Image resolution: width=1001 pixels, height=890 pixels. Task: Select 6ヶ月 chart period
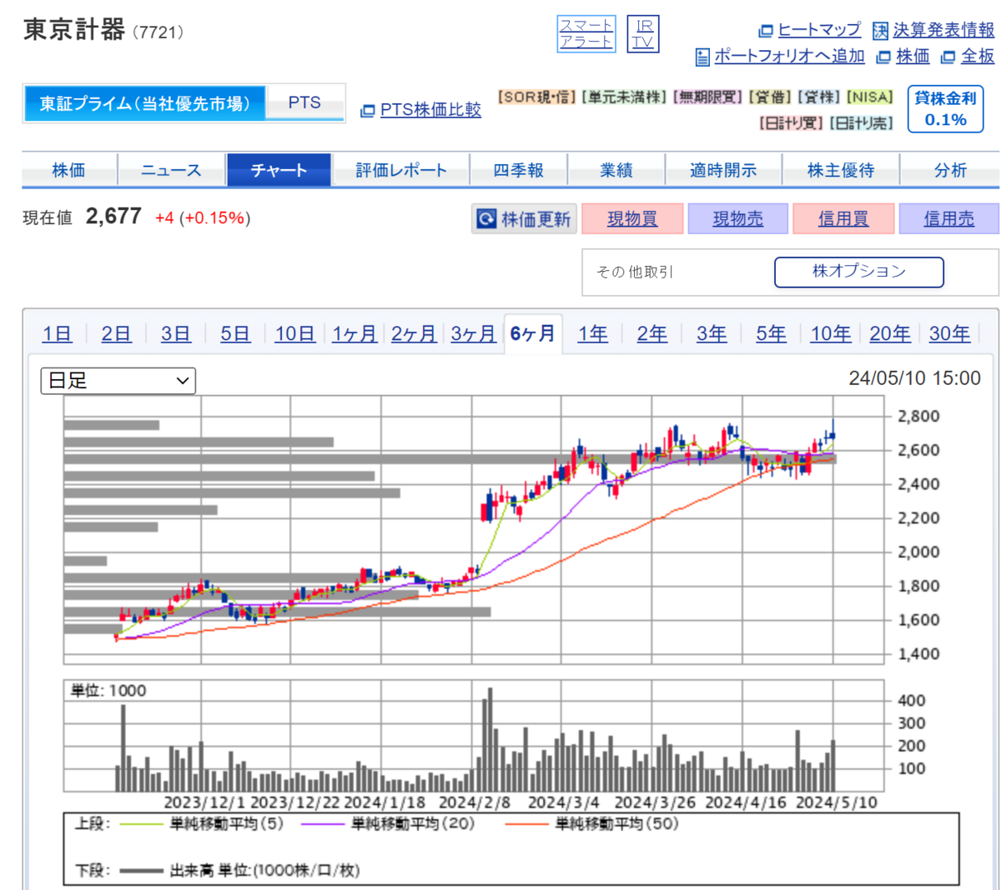coord(533,334)
